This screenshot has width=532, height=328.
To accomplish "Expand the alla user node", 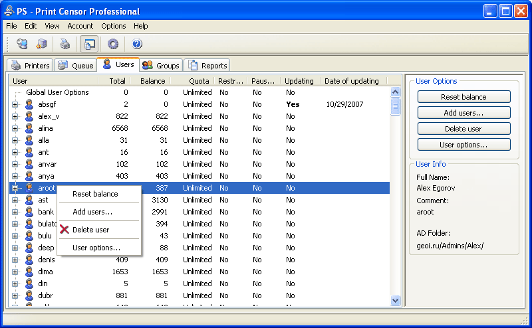I will pyautogui.click(x=15, y=140).
